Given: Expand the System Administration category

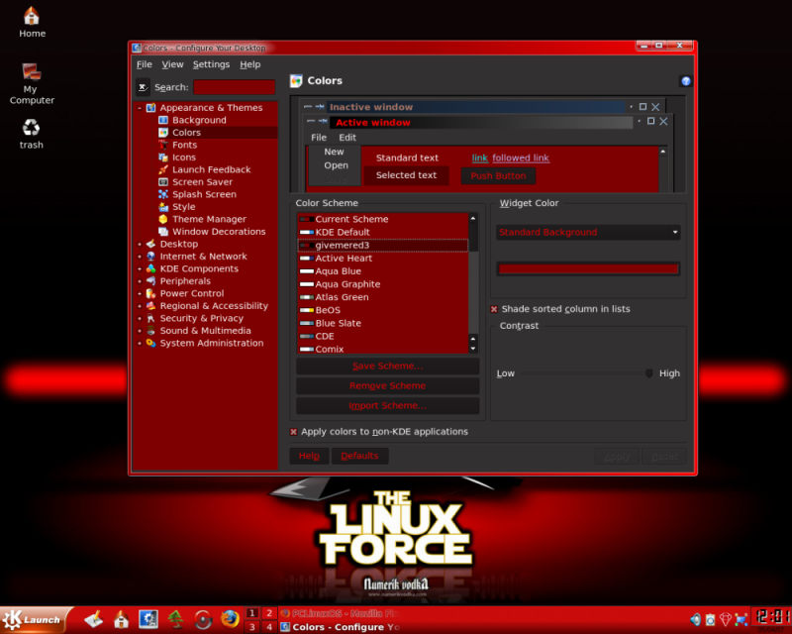Looking at the screenshot, I should coord(140,343).
